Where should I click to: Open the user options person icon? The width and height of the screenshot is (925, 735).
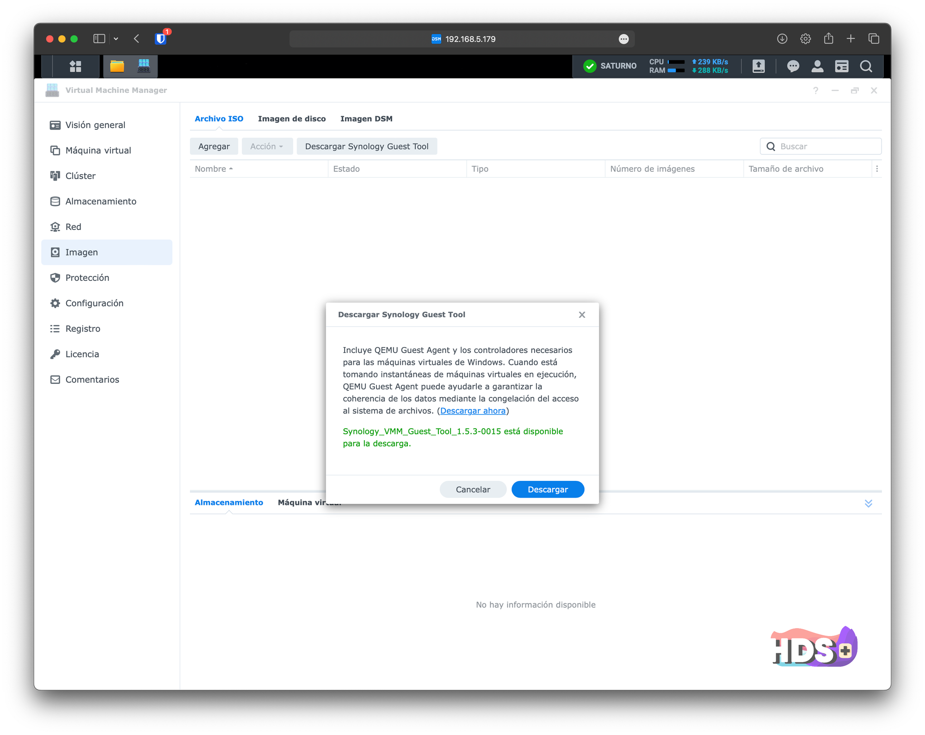click(817, 67)
